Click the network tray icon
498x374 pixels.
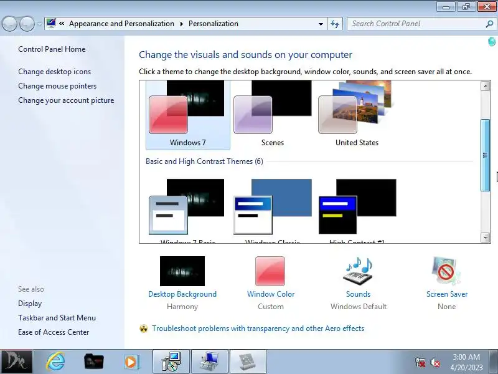420,362
